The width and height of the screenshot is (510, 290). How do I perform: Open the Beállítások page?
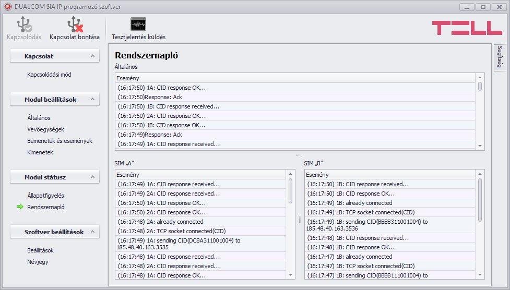pos(40,250)
